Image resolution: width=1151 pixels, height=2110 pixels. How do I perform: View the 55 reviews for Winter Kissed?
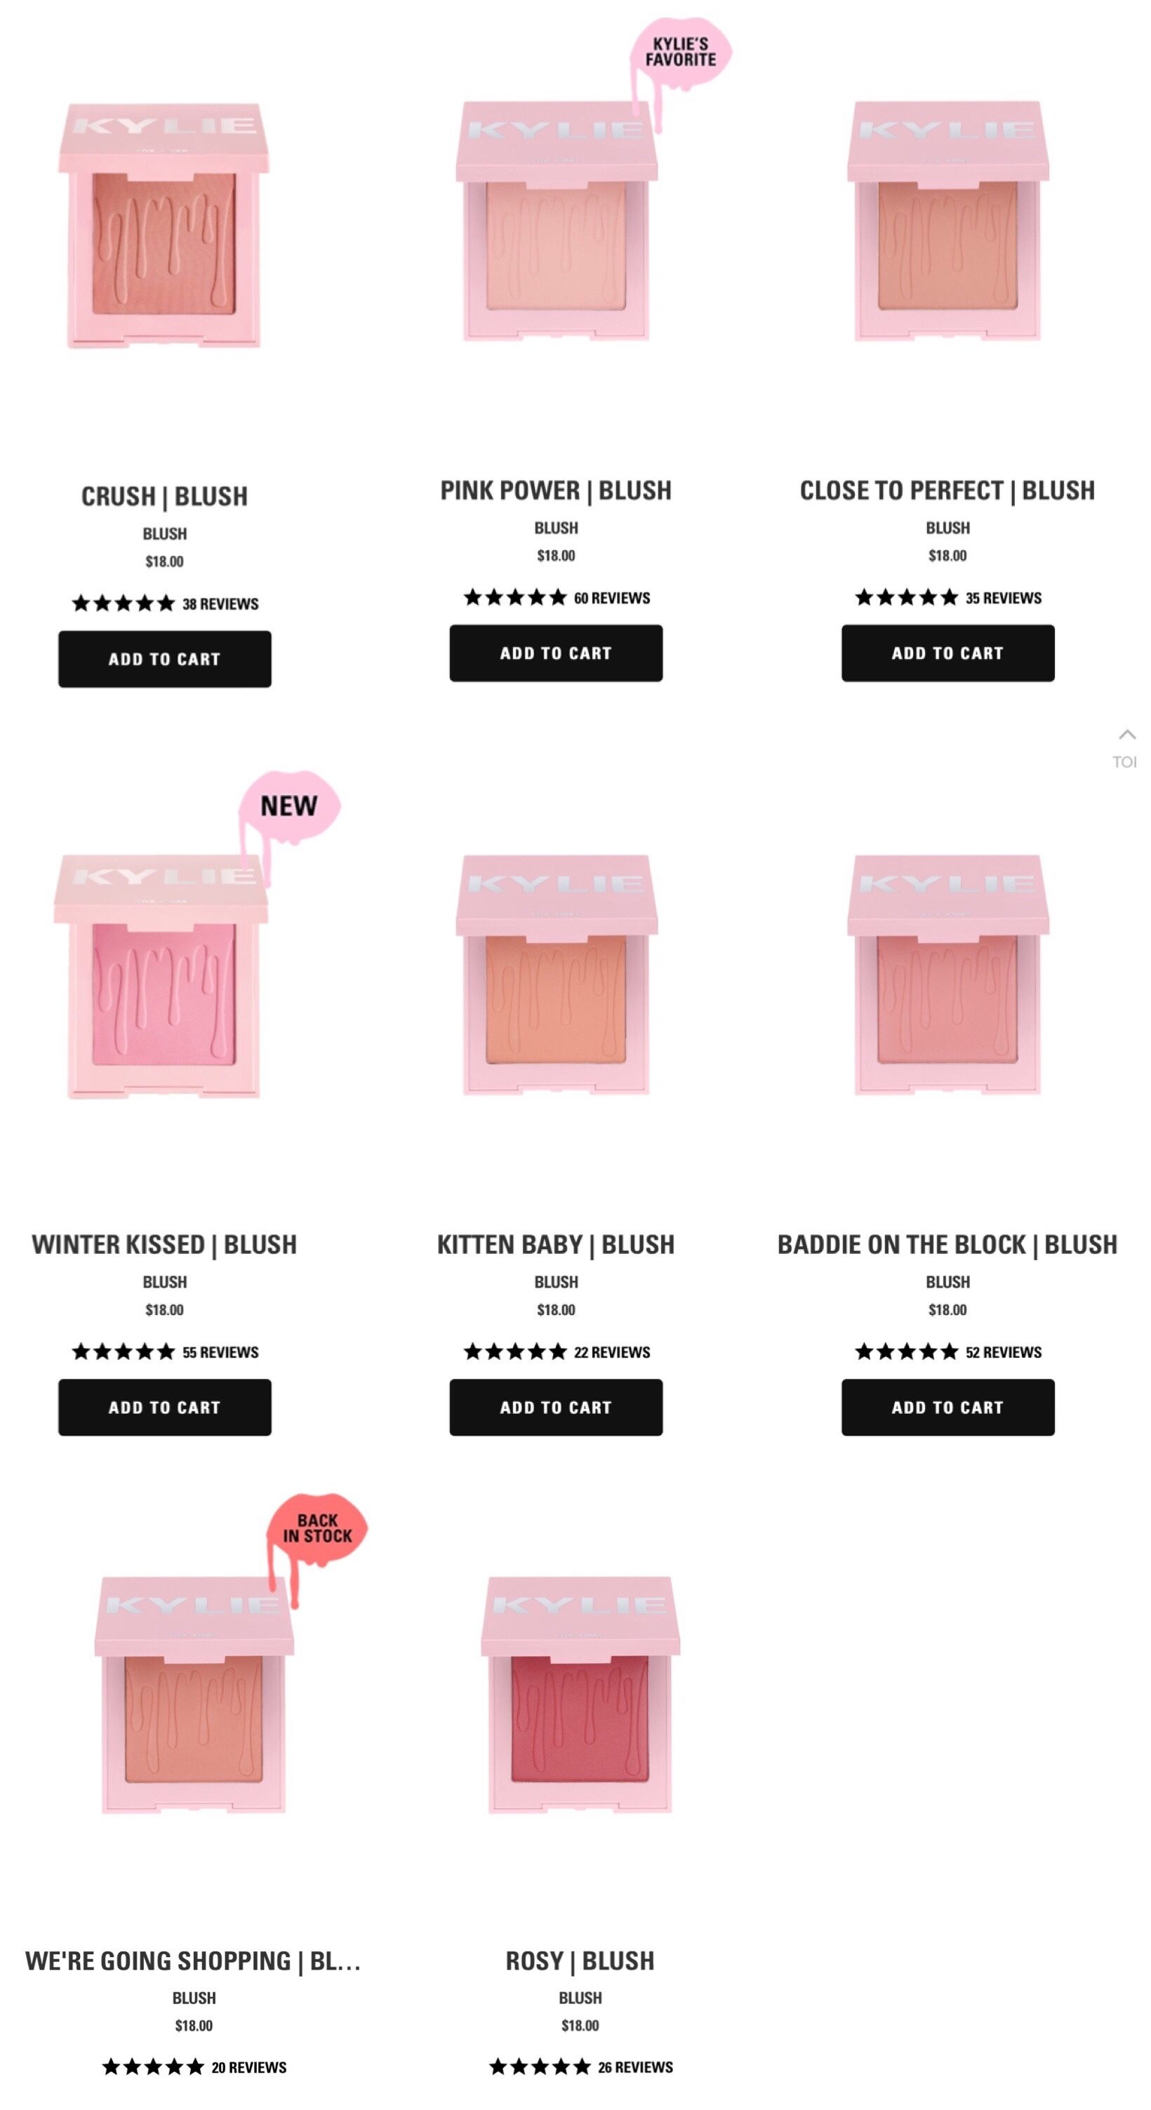pyautogui.click(x=220, y=1352)
